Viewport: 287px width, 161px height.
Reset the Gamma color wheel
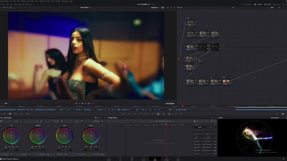pyautogui.click(x=48, y=126)
